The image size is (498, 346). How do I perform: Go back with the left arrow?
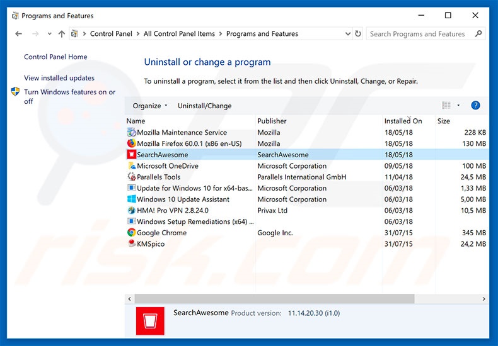[x=19, y=33]
